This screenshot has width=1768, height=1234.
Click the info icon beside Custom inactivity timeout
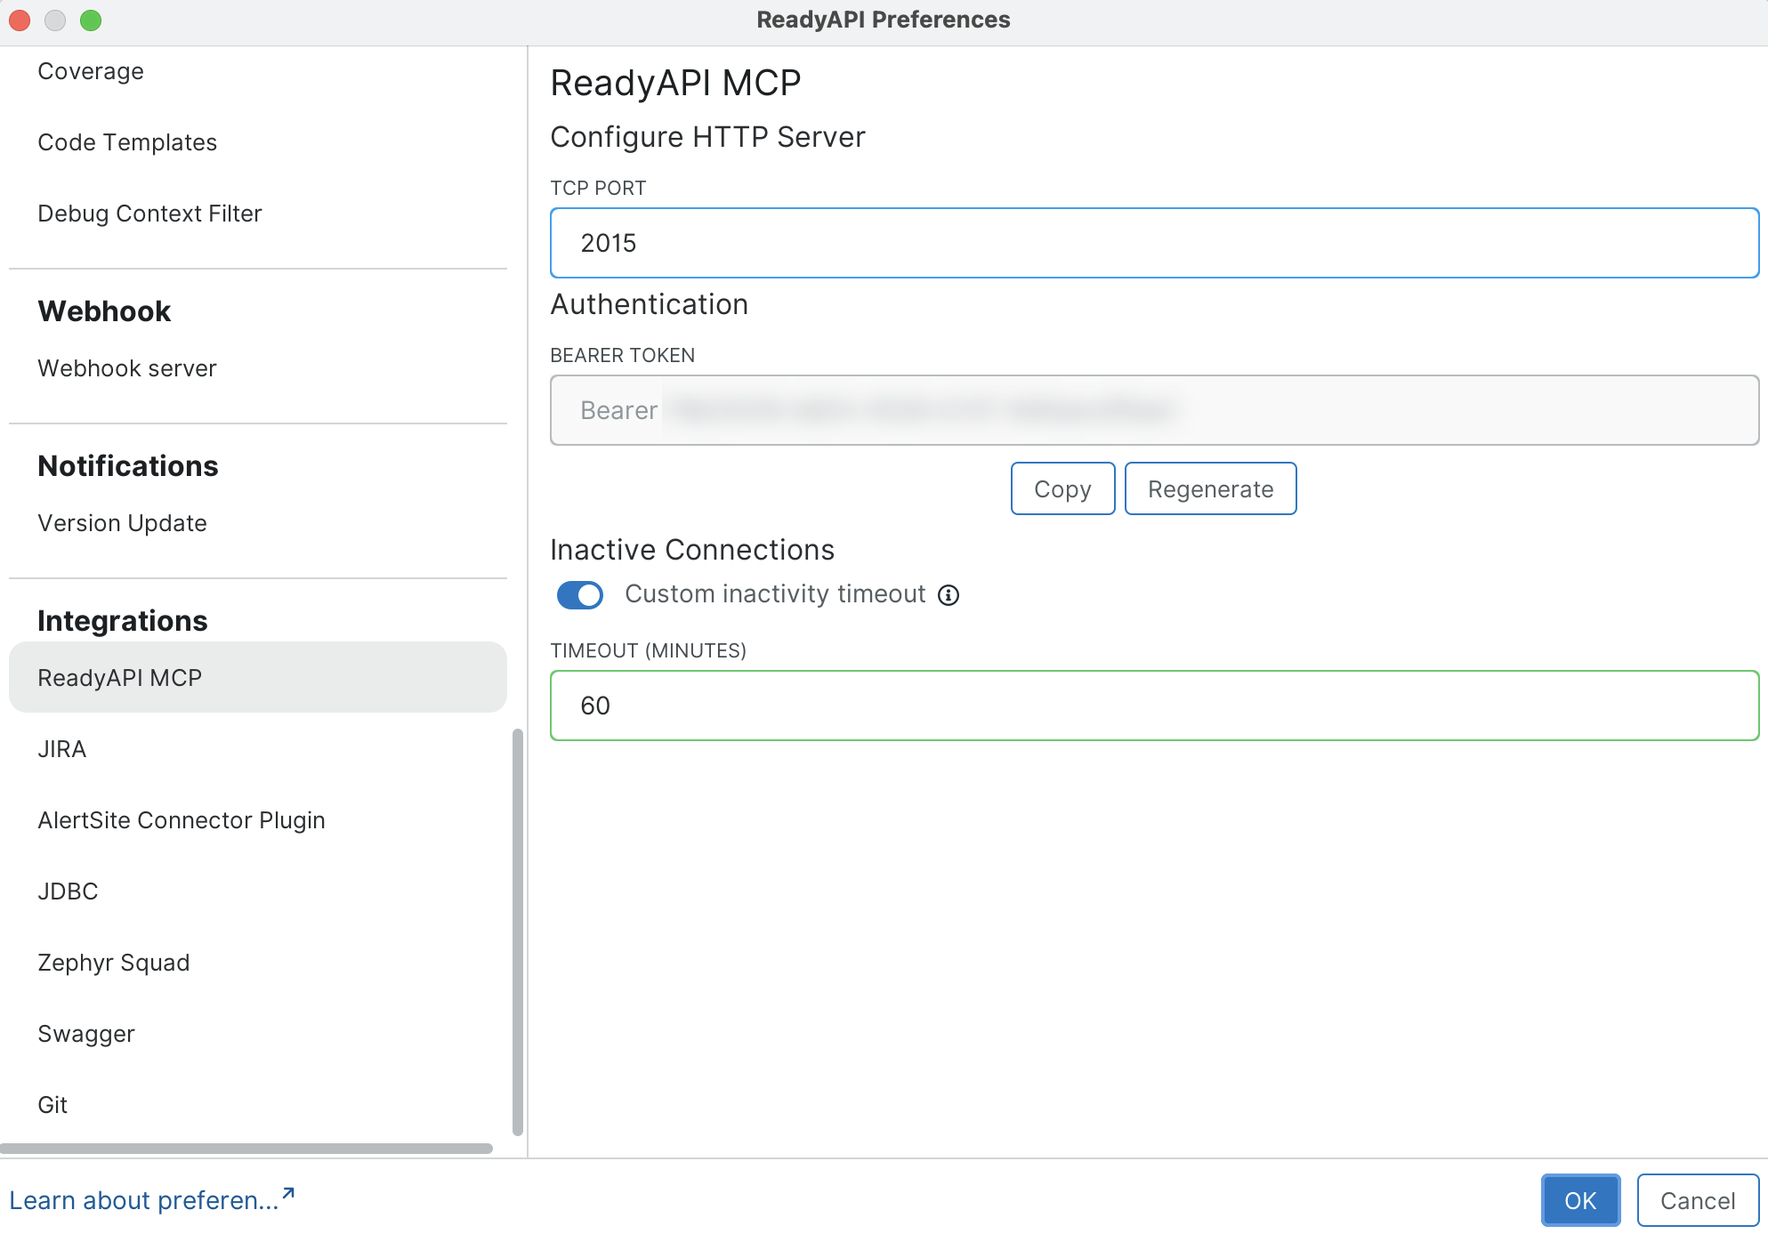pyautogui.click(x=949, y=595)
